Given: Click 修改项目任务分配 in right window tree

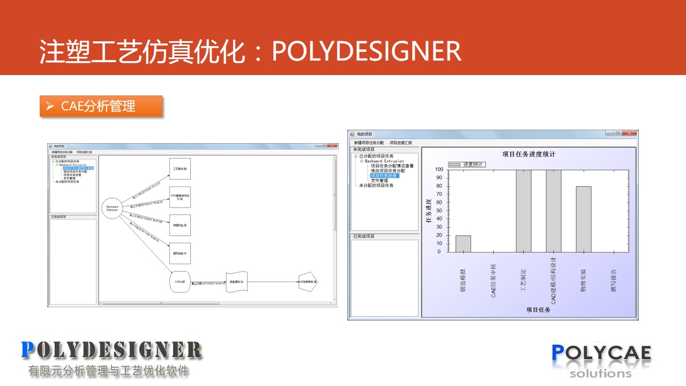Looking at the screenshot, I should coord(387,171).
